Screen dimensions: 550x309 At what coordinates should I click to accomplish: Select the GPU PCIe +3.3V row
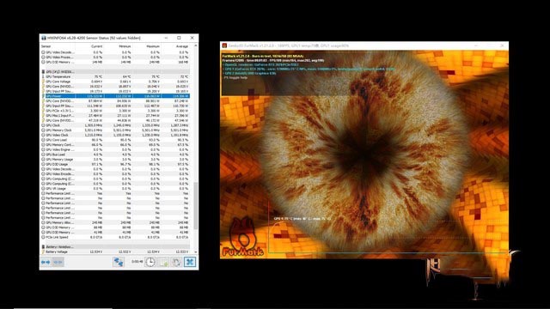pyautogui.click(x=115, y=111)
